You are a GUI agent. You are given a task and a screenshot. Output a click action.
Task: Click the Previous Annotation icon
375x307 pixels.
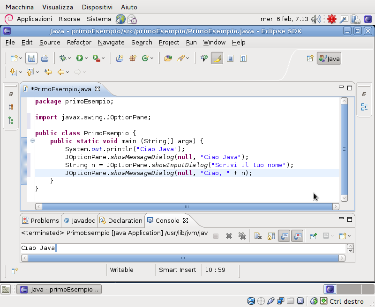pyautogui.click(x=30, y=72)
